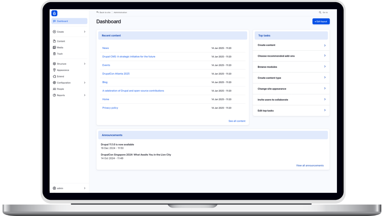Click the Structure sidebar icon
384x216 pixels.
click(54, 64)
